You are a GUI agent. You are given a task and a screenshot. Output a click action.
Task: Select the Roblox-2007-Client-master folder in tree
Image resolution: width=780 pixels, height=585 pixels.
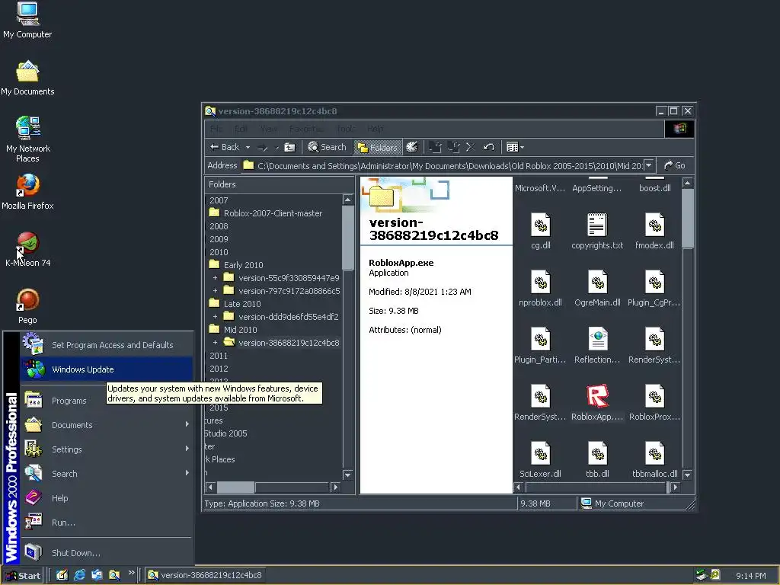pos(266,213)
